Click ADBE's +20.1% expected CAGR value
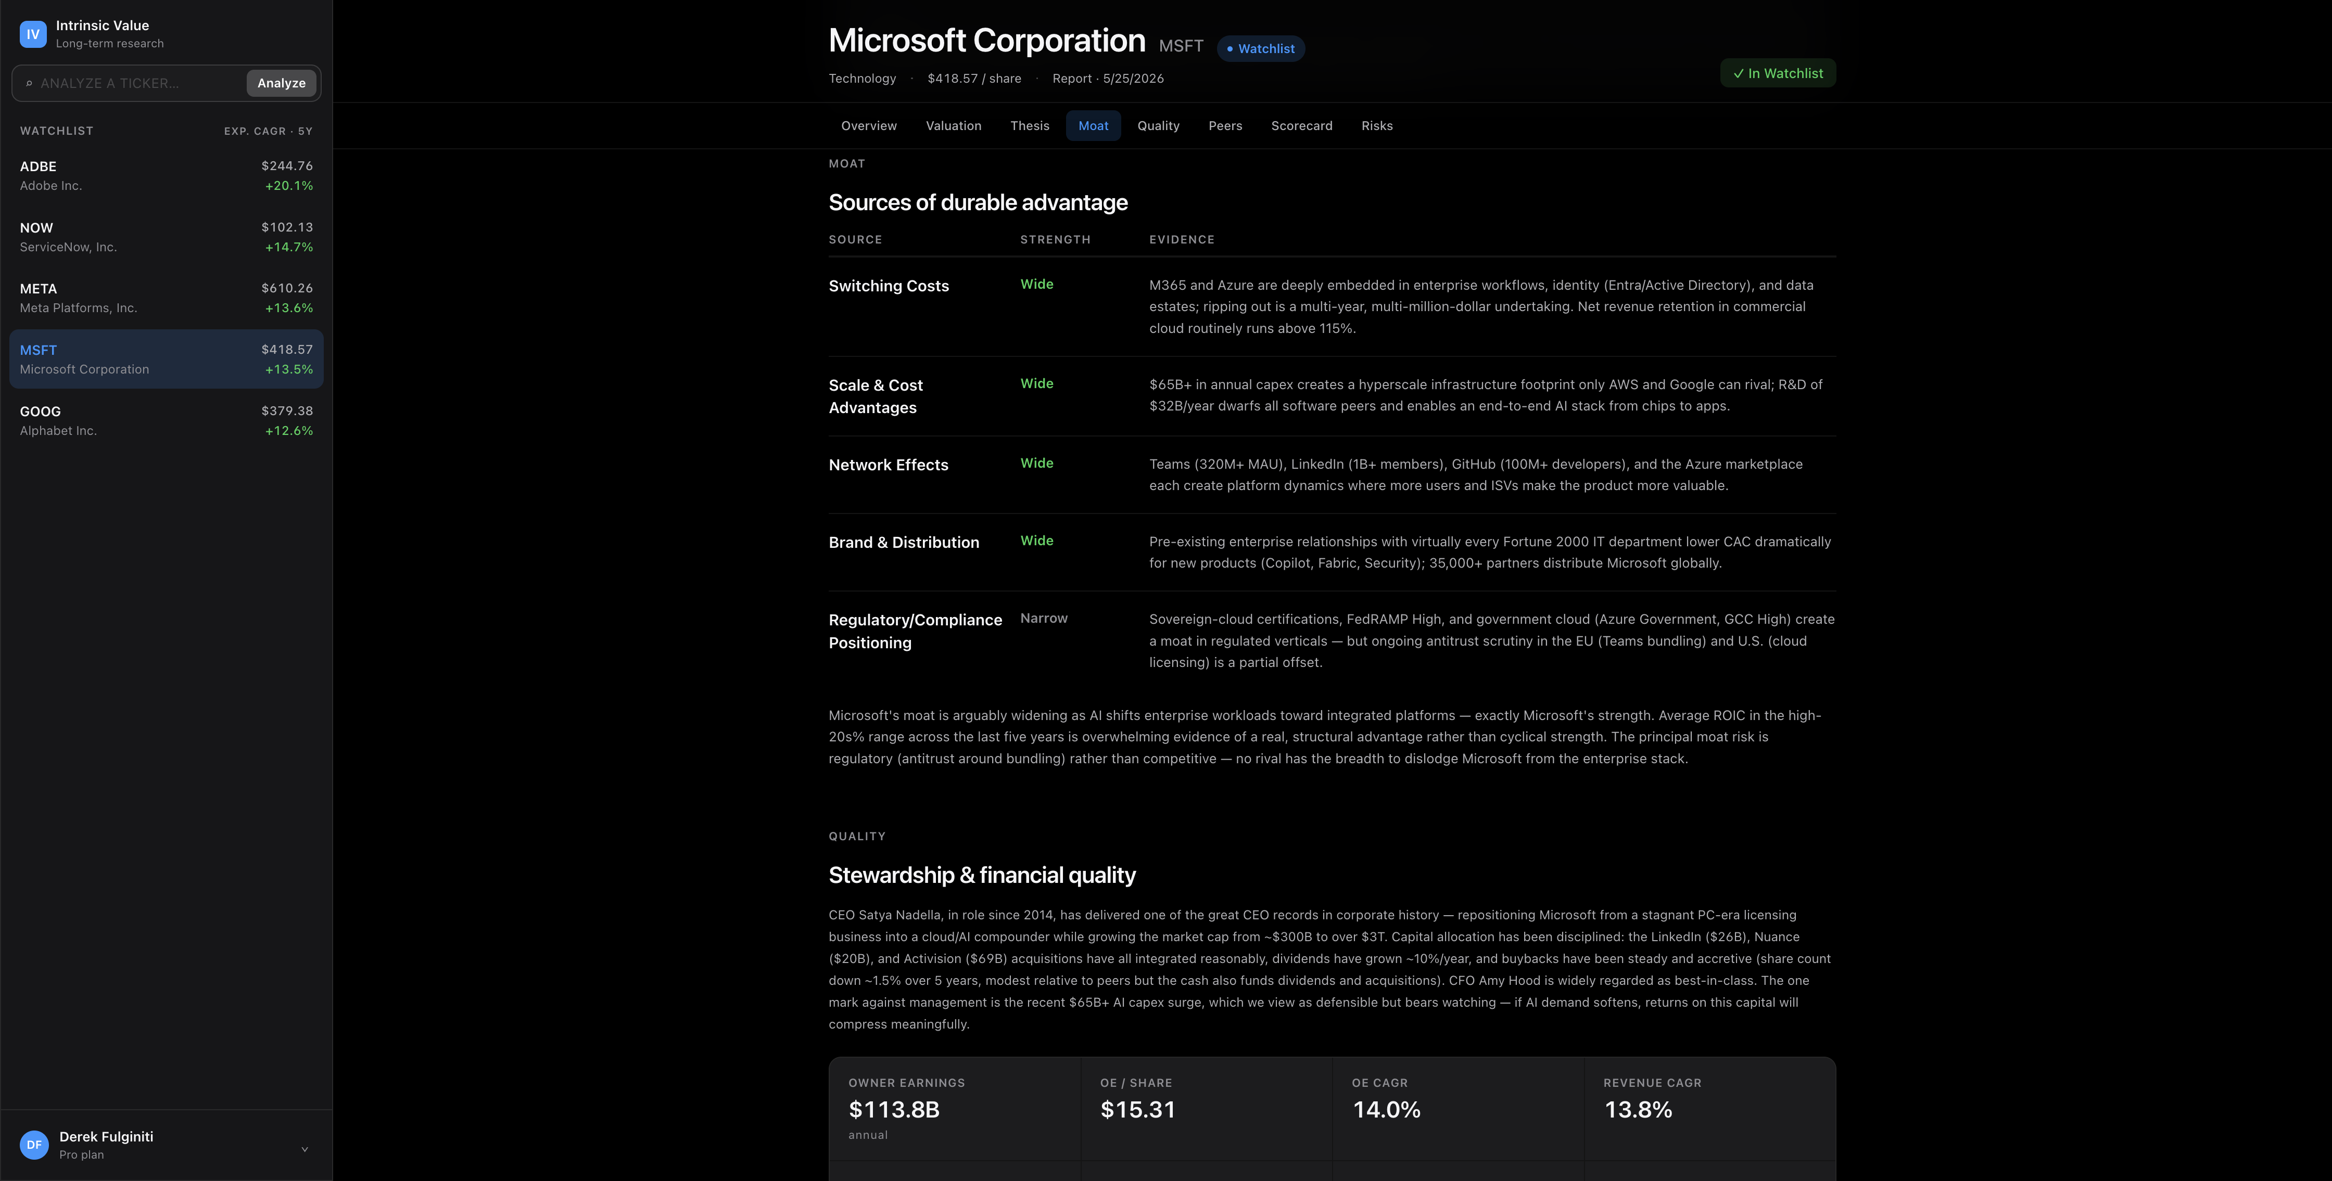Image resolution: width=2332 pixels, height=1181 pixels. [289, 186]
